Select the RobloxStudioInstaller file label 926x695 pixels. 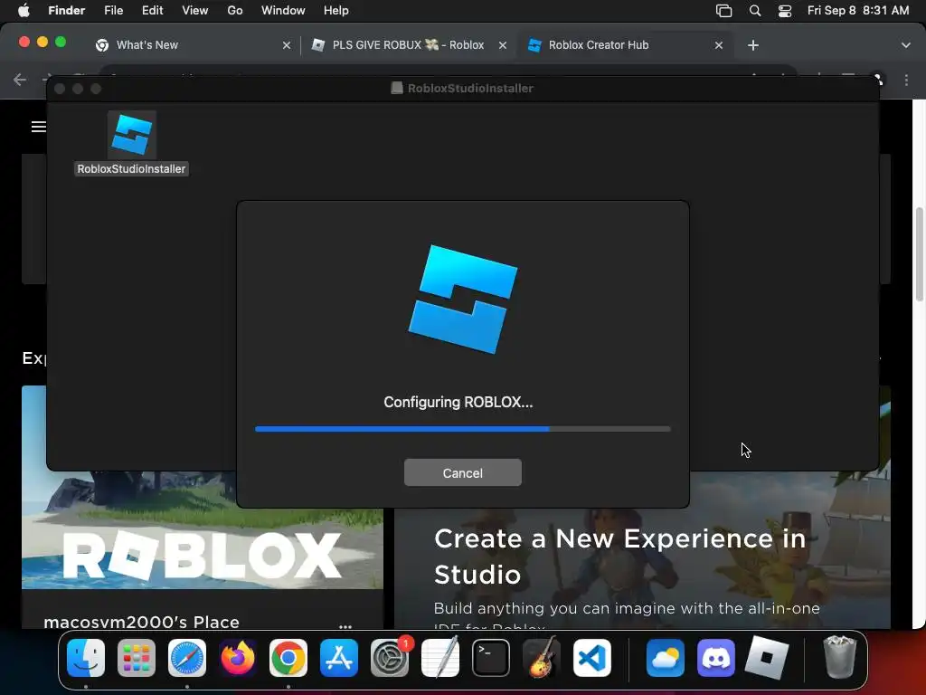coord(131,169)
